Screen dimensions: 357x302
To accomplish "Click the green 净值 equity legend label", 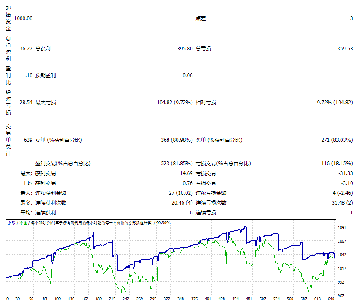I will [x=23, y=223].
